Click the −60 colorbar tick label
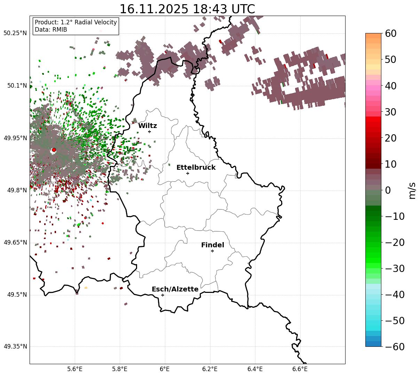The width and height of the screenshot is (420, 376). [395, 346]
